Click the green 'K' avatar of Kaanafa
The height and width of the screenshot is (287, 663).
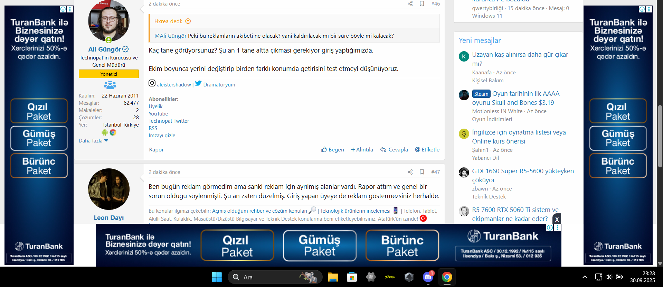pyautogui.click(x=464, y=56)
